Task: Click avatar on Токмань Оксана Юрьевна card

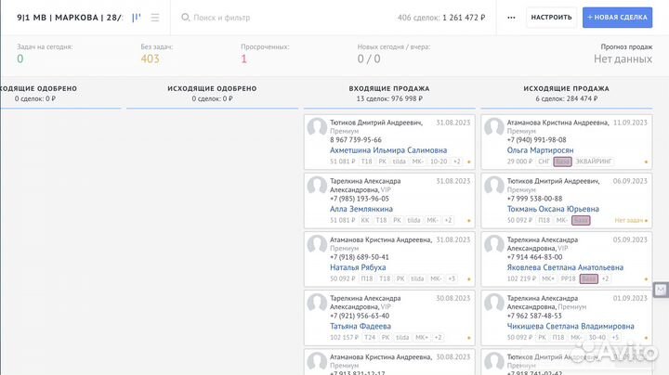Action: coord(494,187)
